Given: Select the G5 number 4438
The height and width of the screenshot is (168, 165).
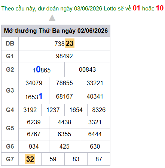Looking at the screenshot, I should click(64, 122).
